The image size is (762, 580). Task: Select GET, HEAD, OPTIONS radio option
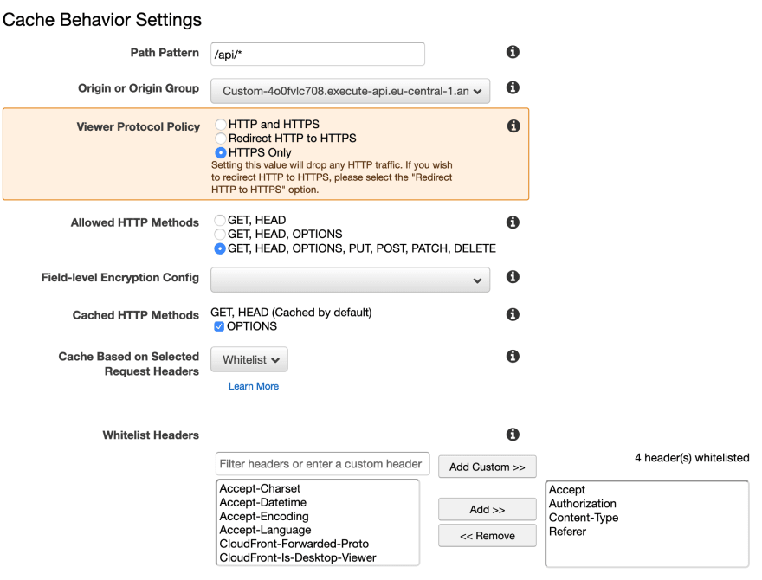click(x=220, y=234)
